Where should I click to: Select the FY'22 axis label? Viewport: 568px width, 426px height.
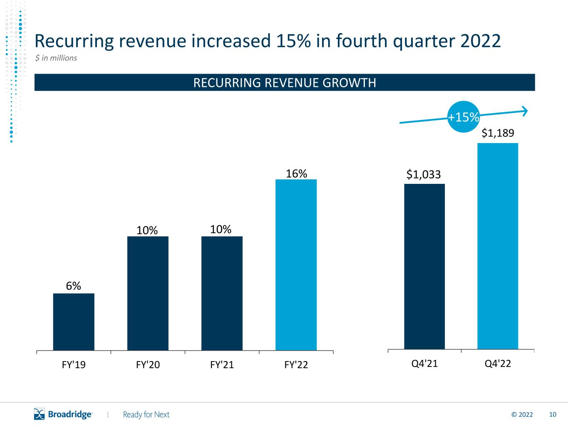[x=296, y=365]
